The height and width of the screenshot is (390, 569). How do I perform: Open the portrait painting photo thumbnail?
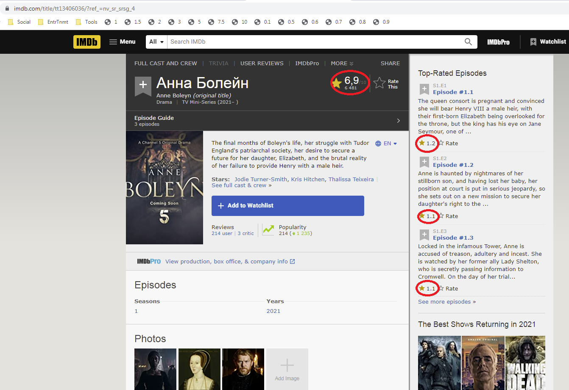click(199, 369)
